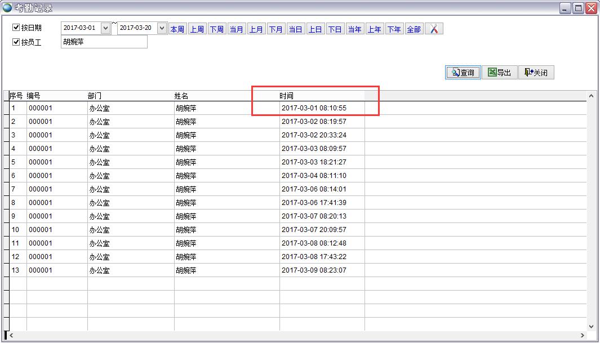Open the start date 2017-03-01 dropdown
Image resolution: width=600 pixels, height=343 pixels.
click(x=105, y=28)
